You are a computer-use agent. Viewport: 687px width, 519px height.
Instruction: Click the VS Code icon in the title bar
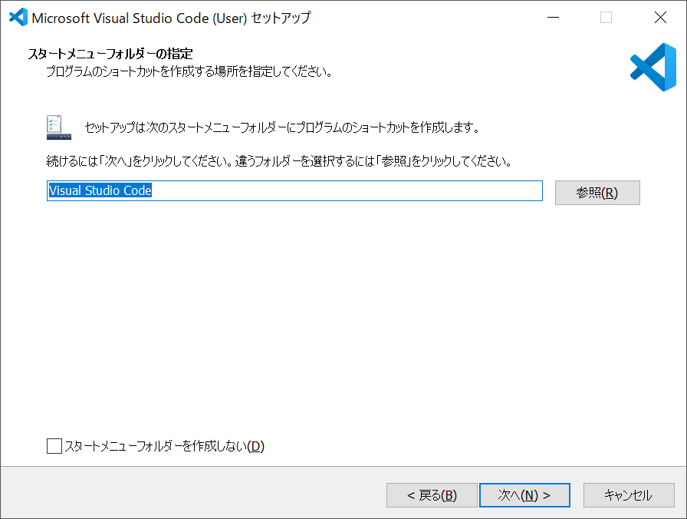[x=17, y=17]
